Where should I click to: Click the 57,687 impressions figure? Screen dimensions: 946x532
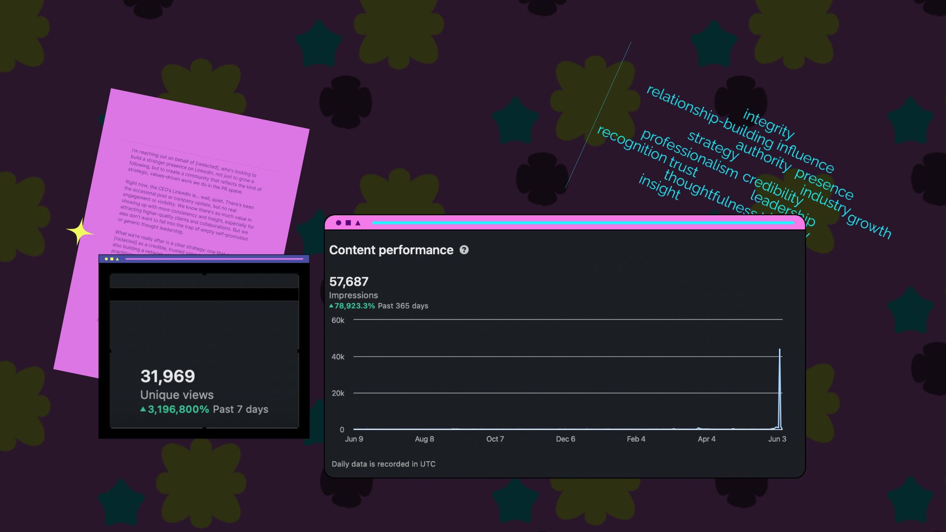pos(349,282)
